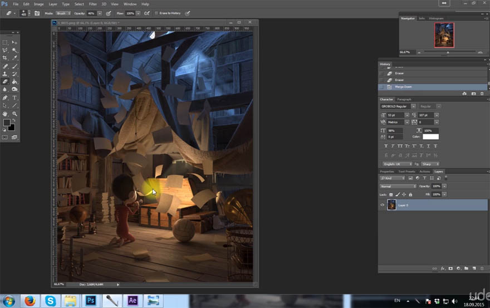Viewport: 490px width, 308px height.
Task: Click the foreground color swatch
Action: 7,123
